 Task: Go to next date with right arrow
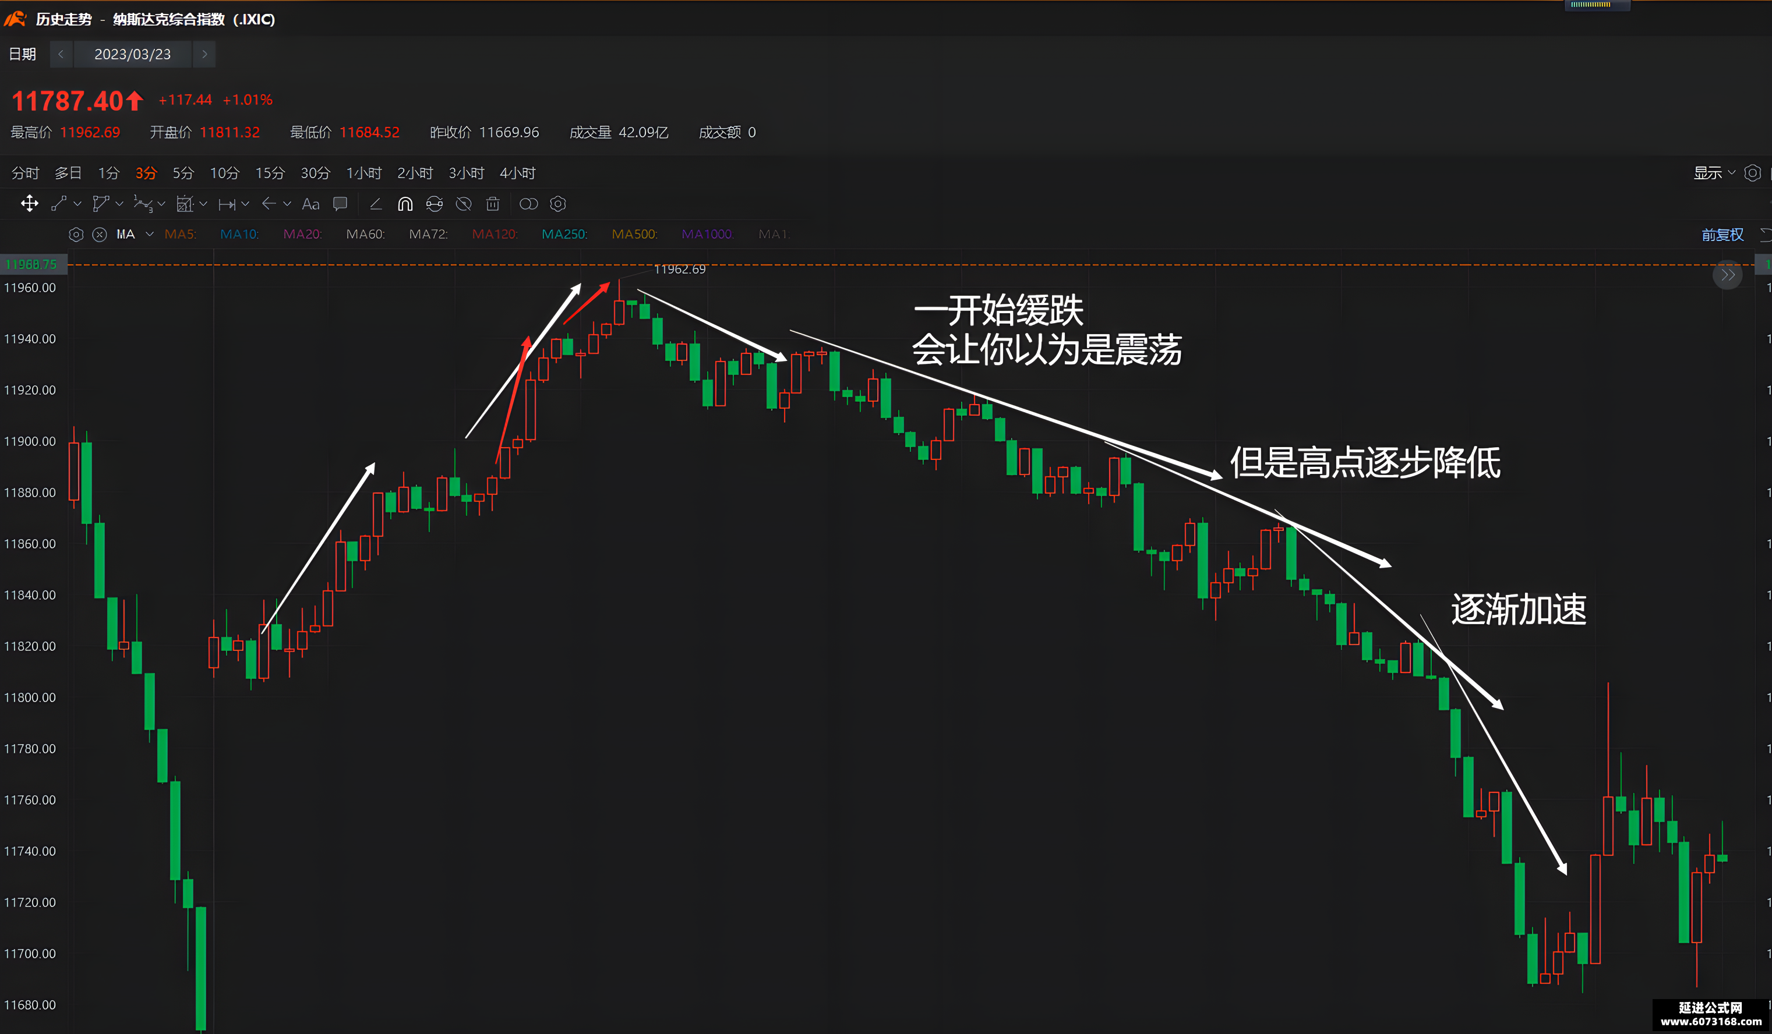(204, 54)
